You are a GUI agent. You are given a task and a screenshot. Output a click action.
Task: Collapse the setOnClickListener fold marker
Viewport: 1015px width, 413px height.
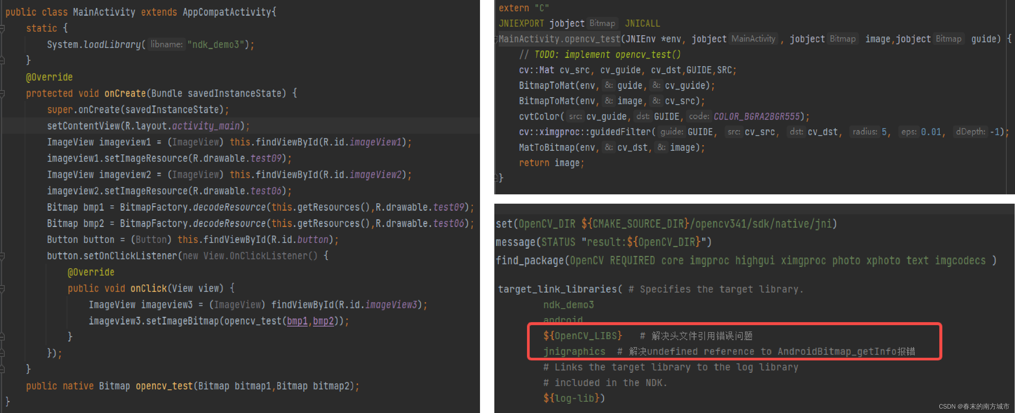point(2,256)
